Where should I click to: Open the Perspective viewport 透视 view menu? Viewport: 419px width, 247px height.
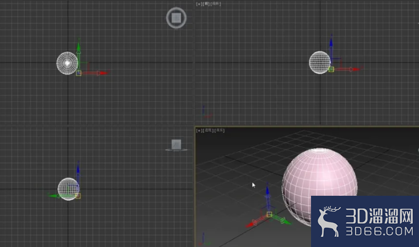click(x=208, y=131)
